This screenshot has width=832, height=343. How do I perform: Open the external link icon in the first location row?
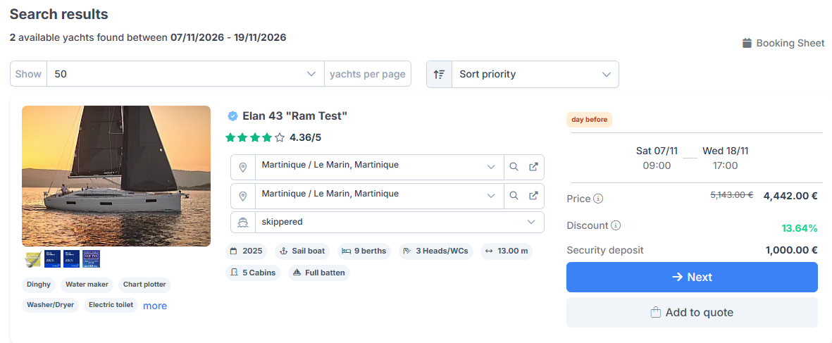(534, 167)
